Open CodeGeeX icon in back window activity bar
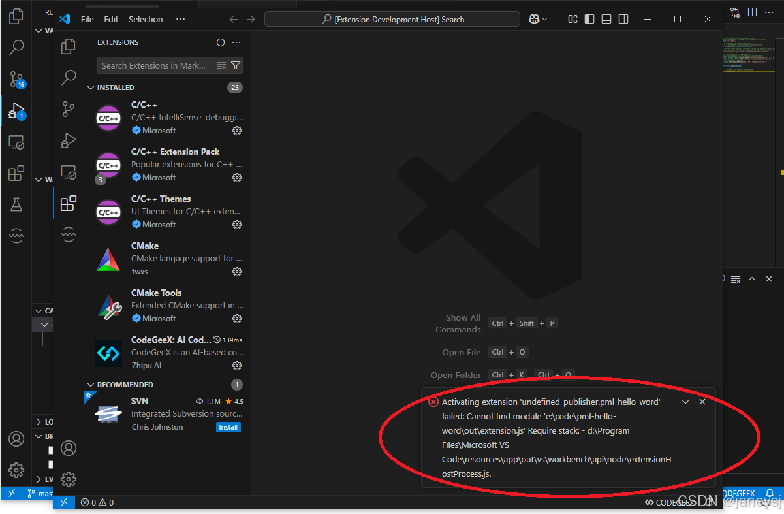Viewport: 784px width, 514px height. coord(16,236)
